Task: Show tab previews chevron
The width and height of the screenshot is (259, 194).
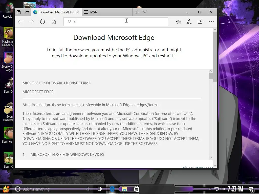Action: click(145, 12)
